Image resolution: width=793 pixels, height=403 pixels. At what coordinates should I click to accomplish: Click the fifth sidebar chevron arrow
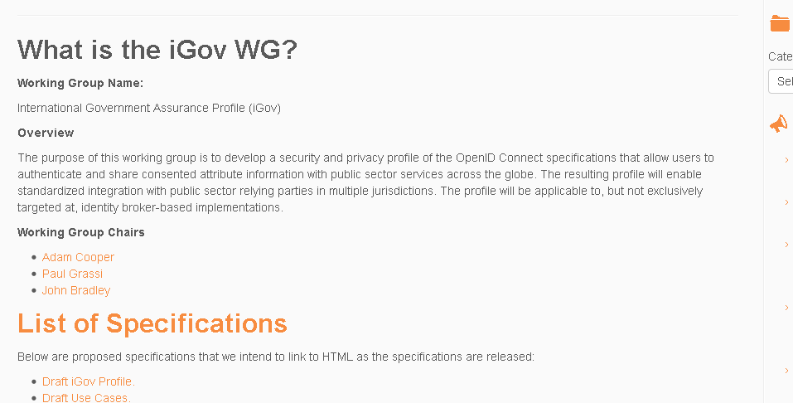pos(786,371)
